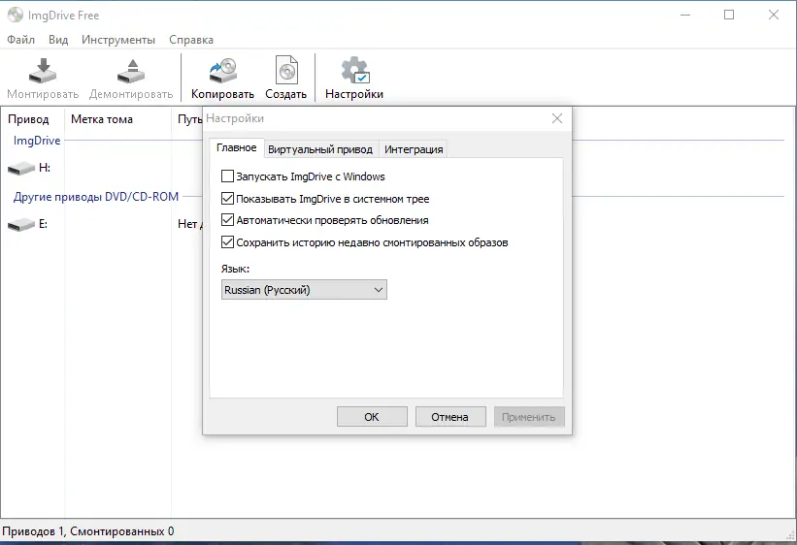
Task: Enable Запускать ImgDrive с Windows checkbox
Action: [227, 176]
